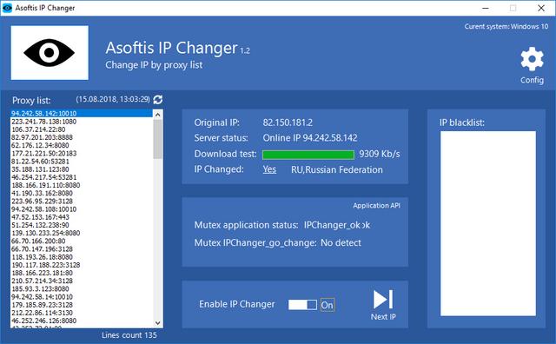This screenshot has height=344, width=556.
Task: Select proxy 46.252.246.126:8080
Action: tap(82, 321)
